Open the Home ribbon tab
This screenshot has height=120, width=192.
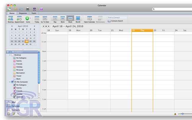click(x=12, y=13)
